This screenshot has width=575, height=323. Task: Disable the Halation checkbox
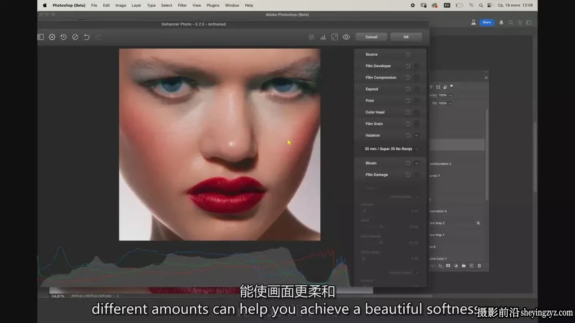pos(417,135)
